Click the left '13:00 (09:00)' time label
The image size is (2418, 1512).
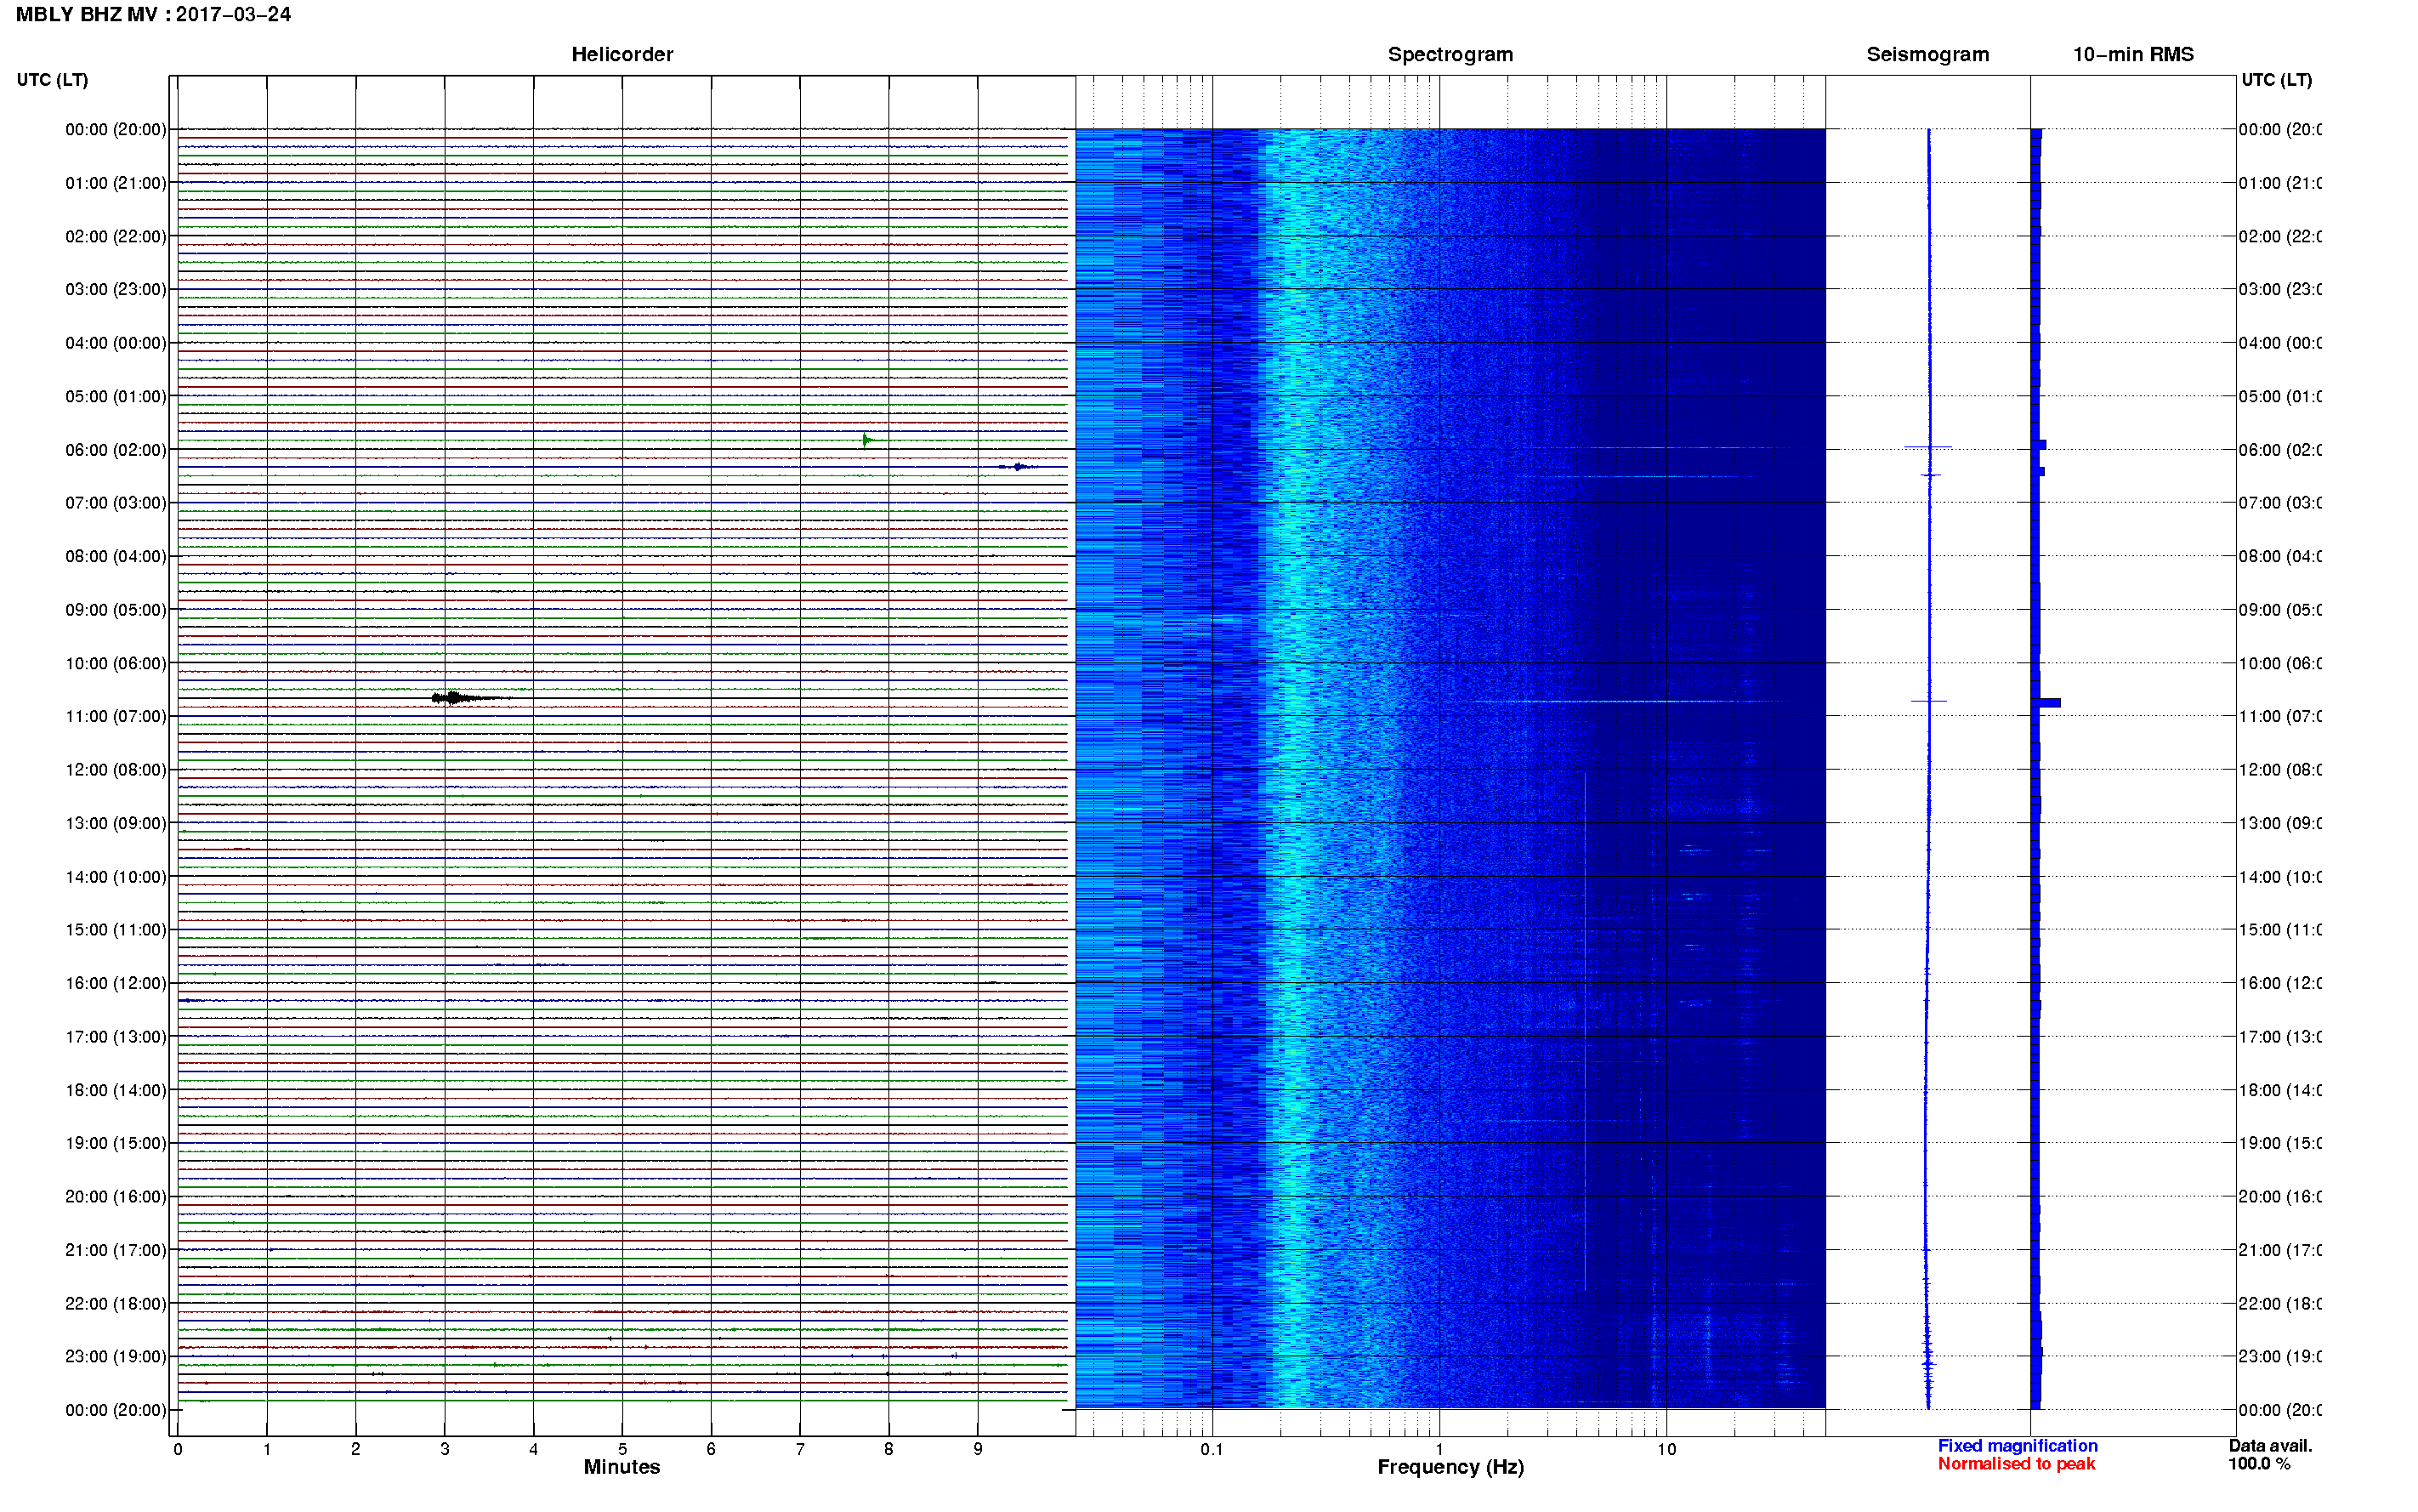(x=116, y=823)
